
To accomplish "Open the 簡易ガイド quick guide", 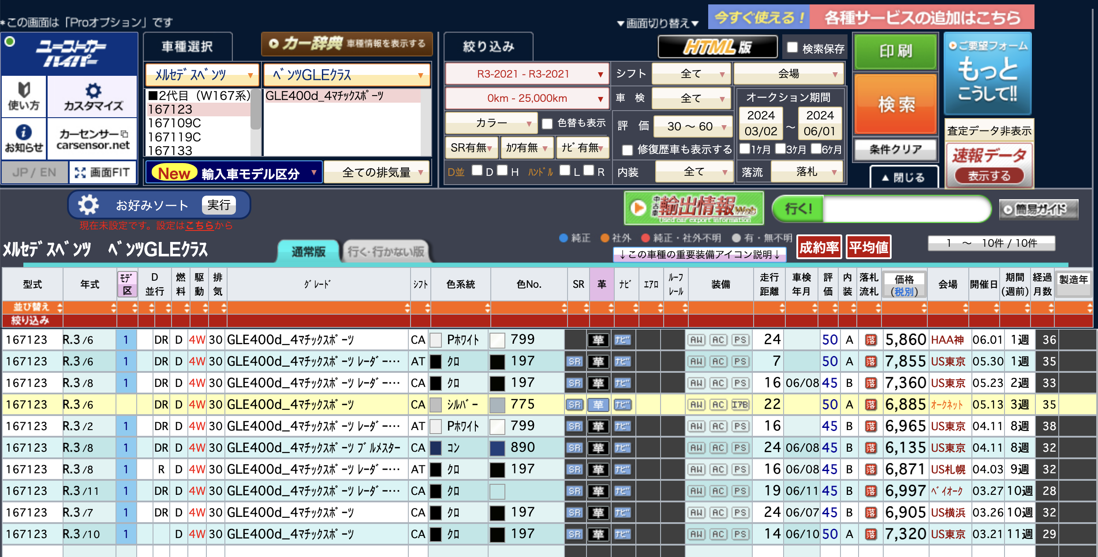I will pos(1038,209).
